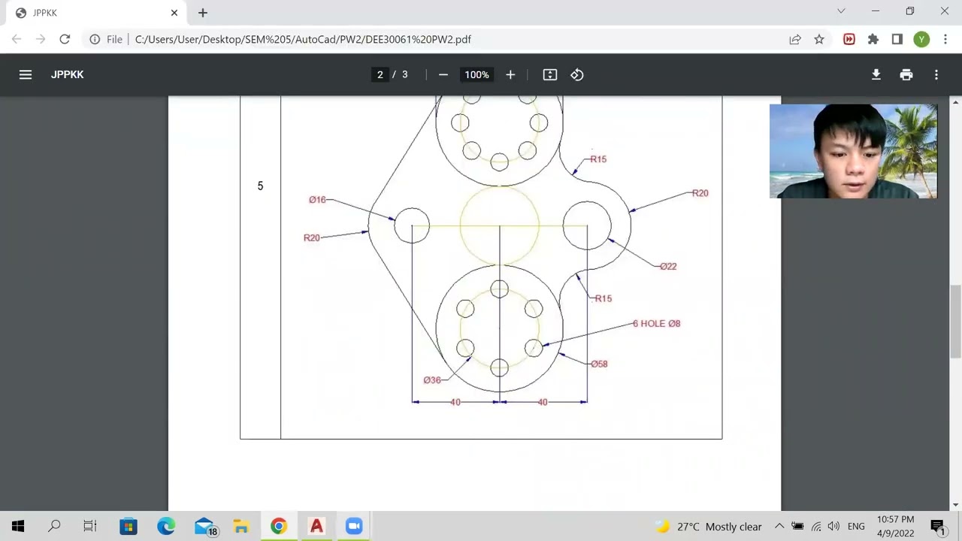The width and height of the screenshot is (962, 541).
Task: Toggle the browser side panel
Action: [897, 39]
